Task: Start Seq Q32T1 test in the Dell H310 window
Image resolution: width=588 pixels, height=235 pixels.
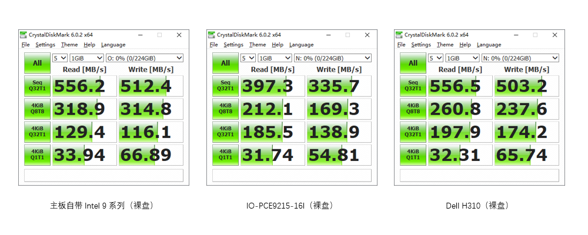Action: (x=413, y=86)
